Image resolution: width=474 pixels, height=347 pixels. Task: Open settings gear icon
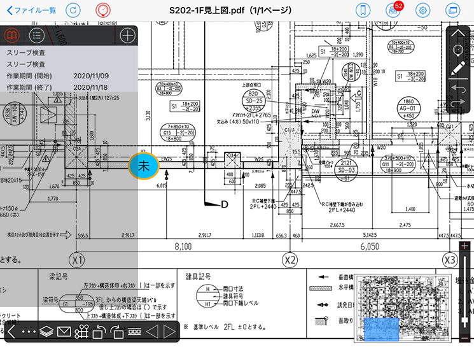click(422, 10)
